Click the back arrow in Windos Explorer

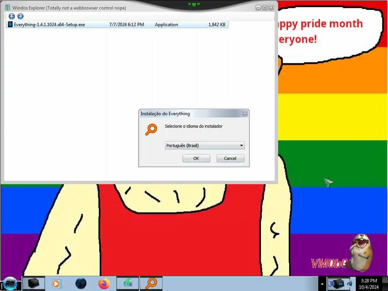click(12, 16)
